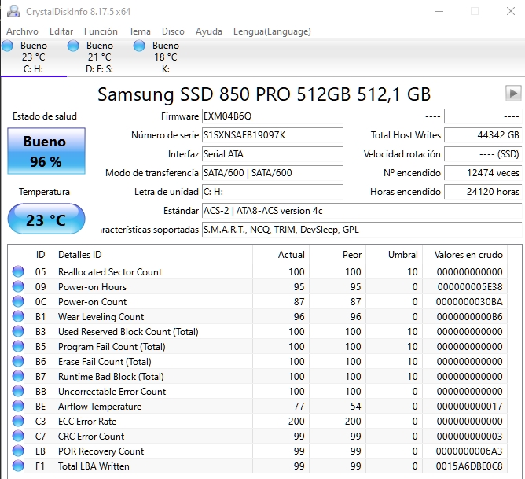Click the status icon for Airflow Temperature
This screenshot has width=525, height=479.
[18, 406]
